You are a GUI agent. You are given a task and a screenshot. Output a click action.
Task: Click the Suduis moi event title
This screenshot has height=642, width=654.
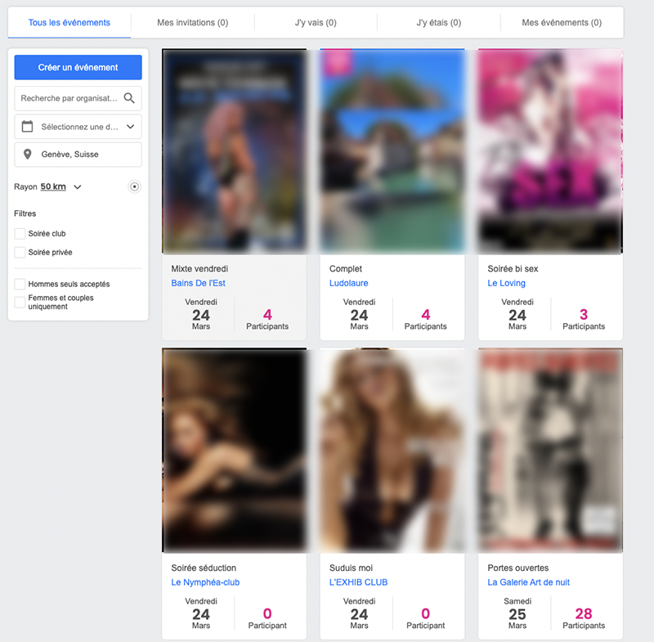click(351, 568)
